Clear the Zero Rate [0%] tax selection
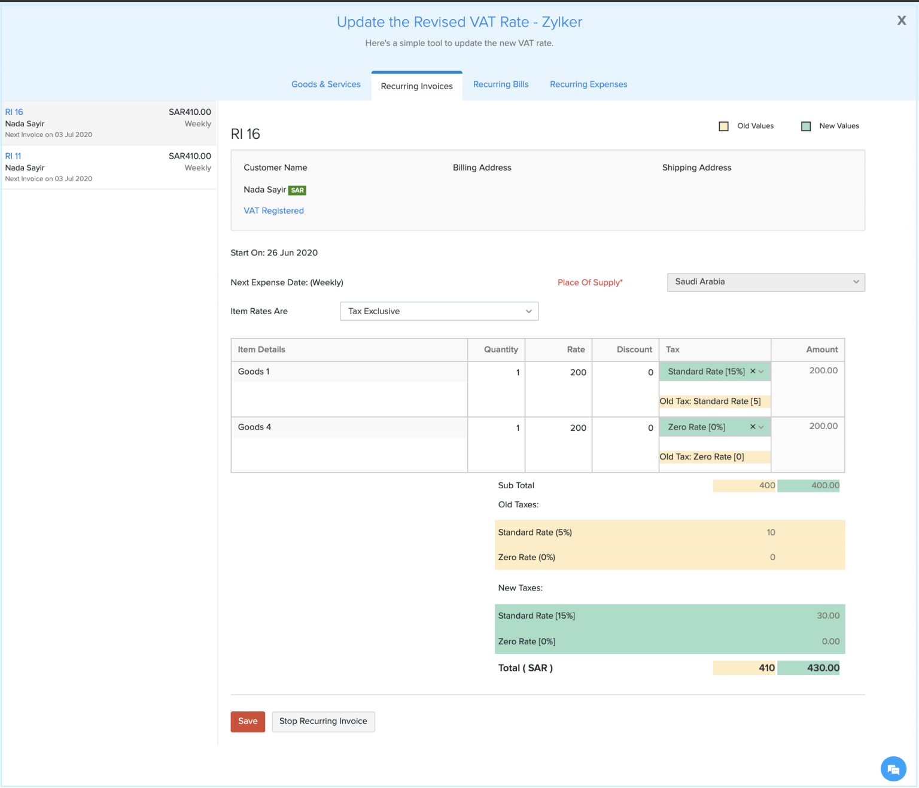Screen dimensions: 919x788 click(753, 427)
